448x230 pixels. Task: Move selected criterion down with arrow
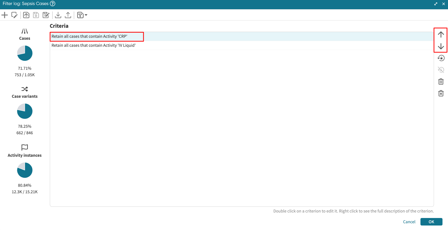point(441,46)
